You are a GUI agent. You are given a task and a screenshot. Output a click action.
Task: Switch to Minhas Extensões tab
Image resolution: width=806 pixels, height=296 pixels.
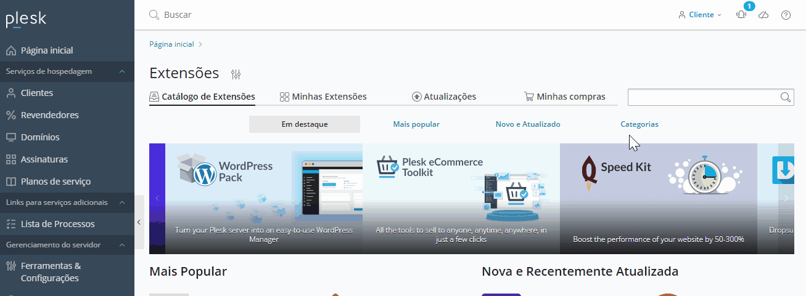coord(323,97)
